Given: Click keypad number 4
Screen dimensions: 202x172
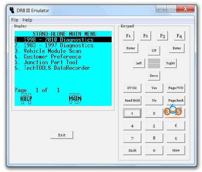Looking at the screenshot, I should pyautogui.click(x=132, y=126).
